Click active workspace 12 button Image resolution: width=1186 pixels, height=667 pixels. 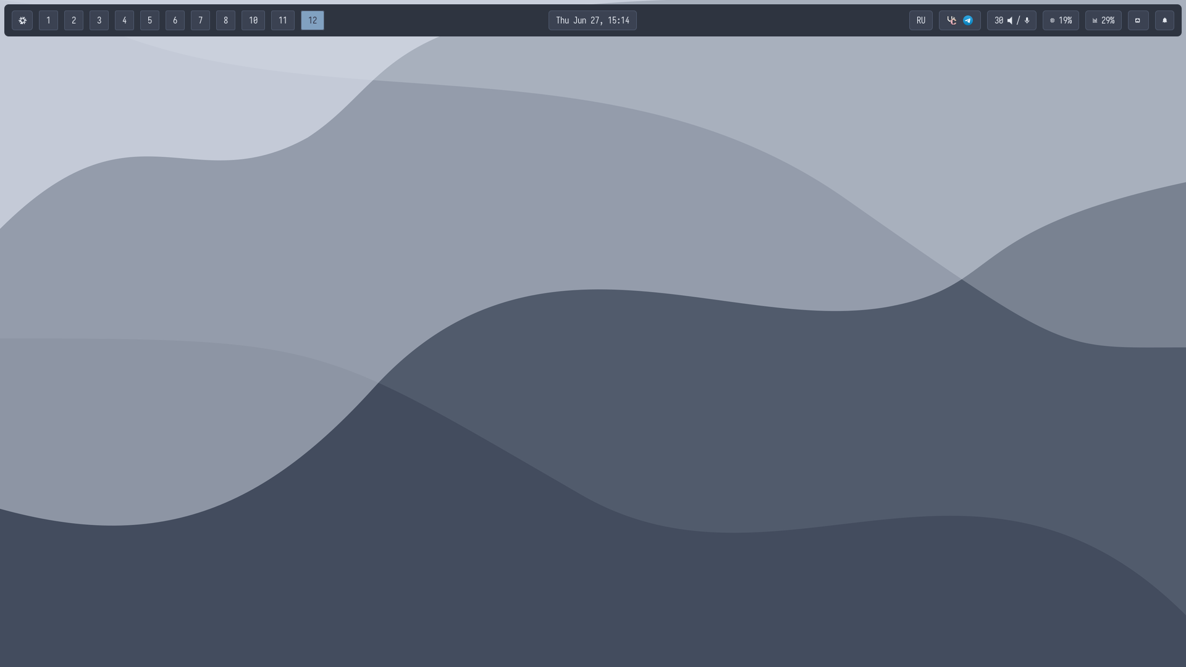tap(312, 20)
